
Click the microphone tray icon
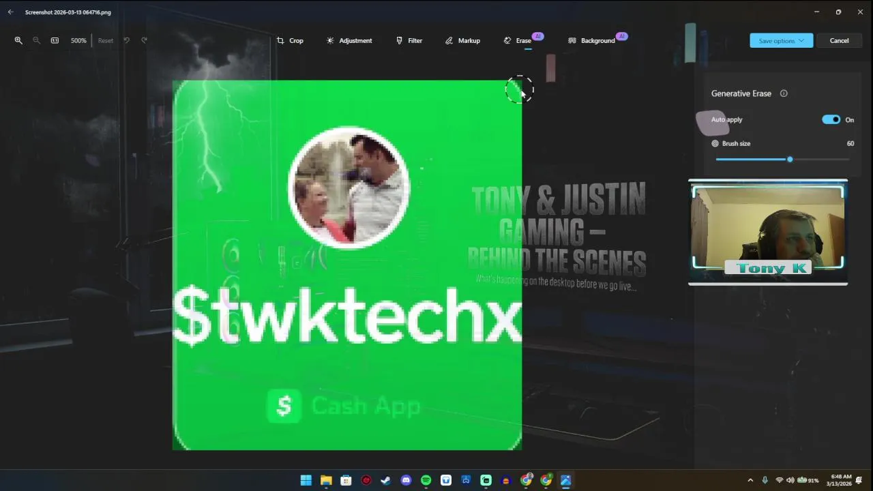point(765,480)
